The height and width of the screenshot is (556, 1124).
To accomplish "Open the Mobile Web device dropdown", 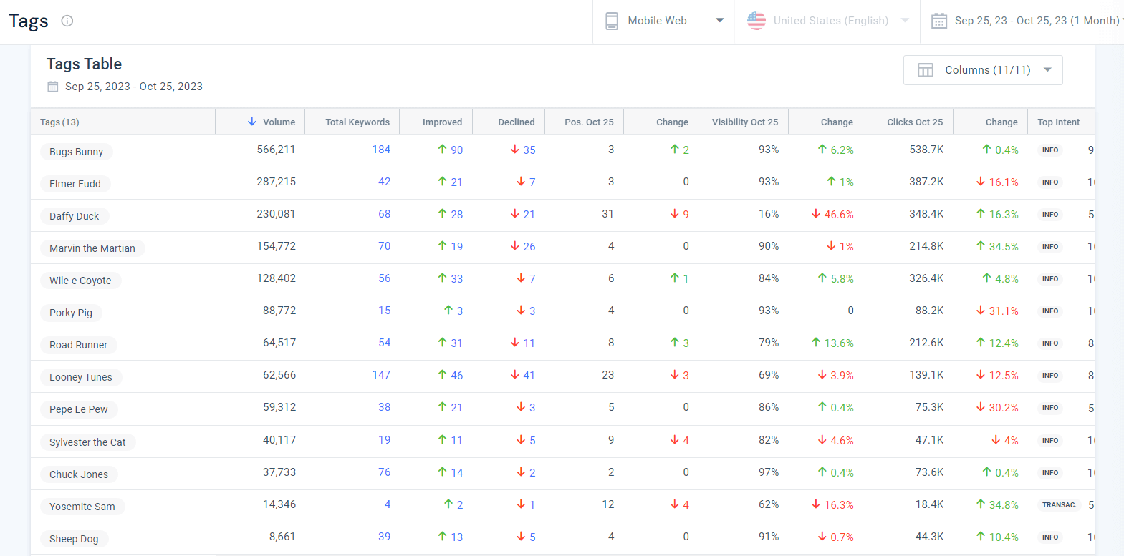I will pos(664,21).
